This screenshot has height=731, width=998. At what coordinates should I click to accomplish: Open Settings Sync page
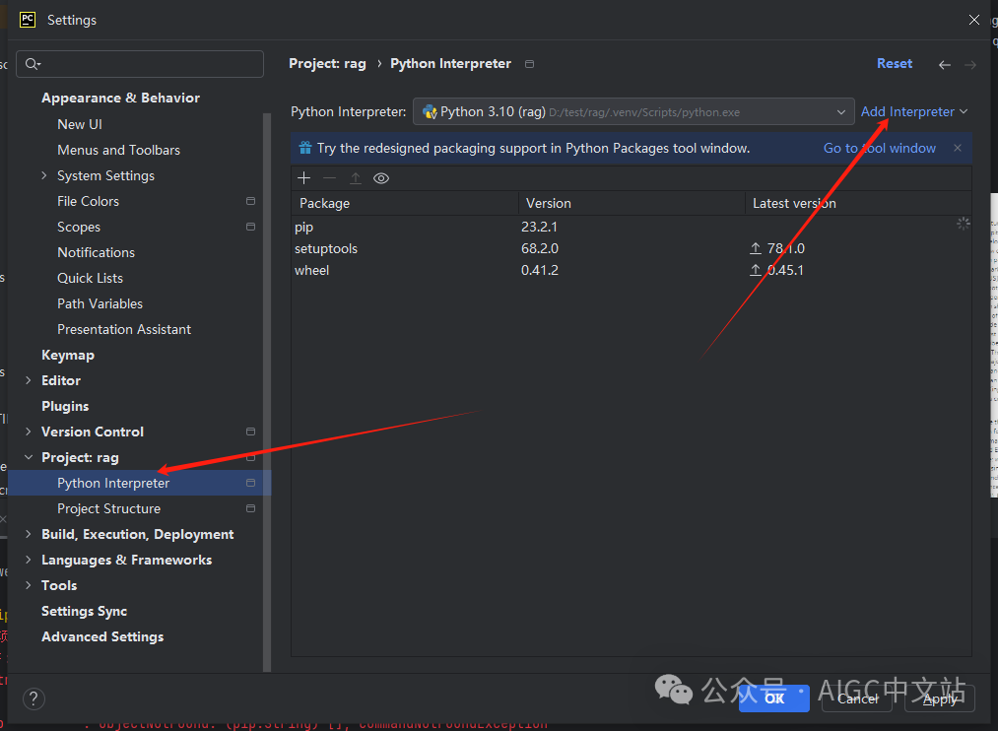click(x=84, y=611)
